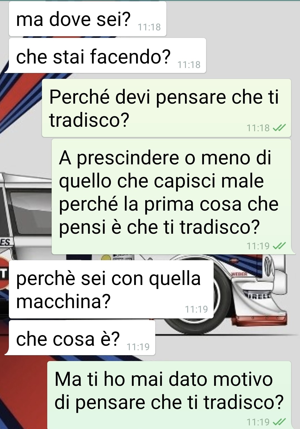This screenshot has height=429, width=300.
Task: Click the 11:19 timestamp on 'che cosa è?'
Action: tap(138, 347)
